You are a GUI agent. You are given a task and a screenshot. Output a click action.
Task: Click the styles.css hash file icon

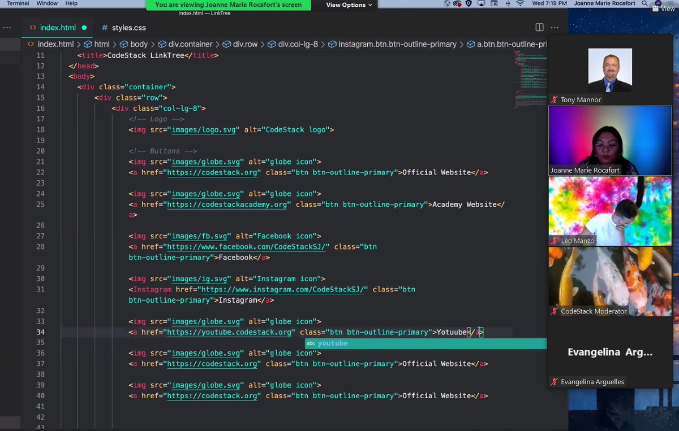click(x=105, y=27)
